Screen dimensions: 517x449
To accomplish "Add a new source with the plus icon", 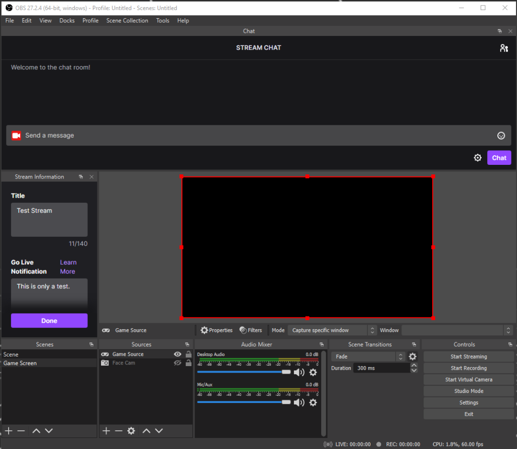I will pyautogui.click(x=106, y=431).
